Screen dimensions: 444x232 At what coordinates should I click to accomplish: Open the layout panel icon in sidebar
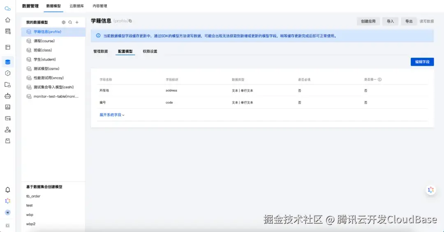[8, 47]
